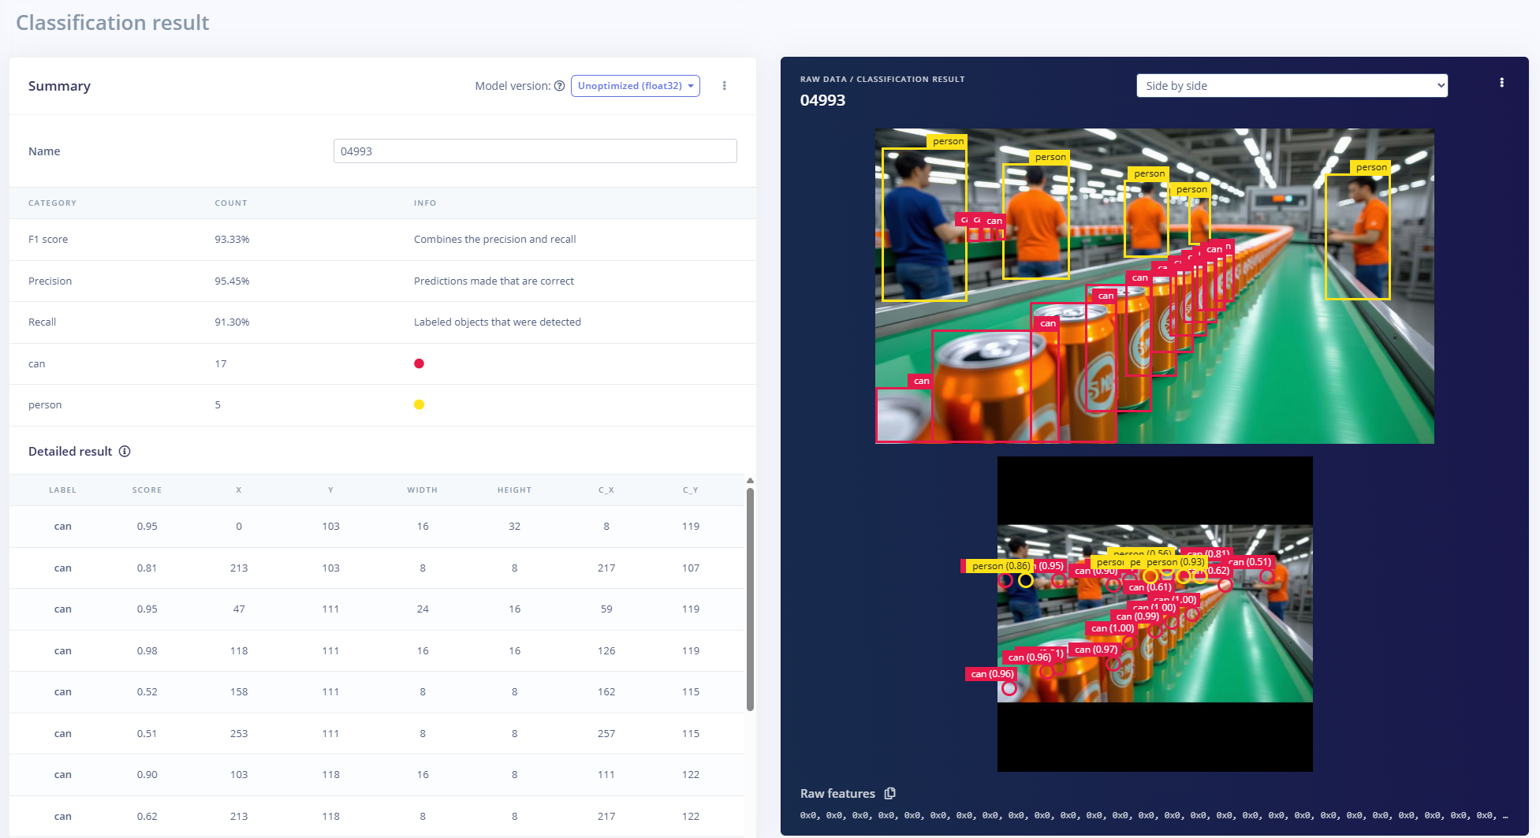Click the 'can (0.51)' label in lower image
The width and height of the screenshot is (1540, 838).
tap(1251, 562)
